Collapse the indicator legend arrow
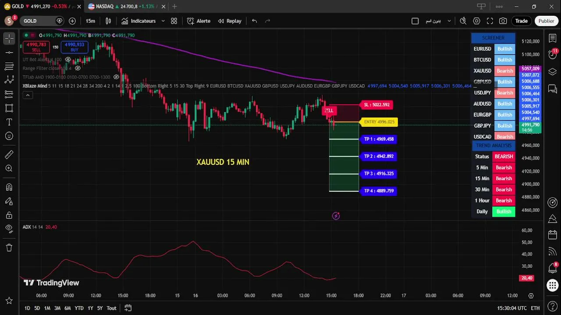Image resolution: width=561 pixels, height=315 pixels. pyautogui.click(x=28, y=95)
